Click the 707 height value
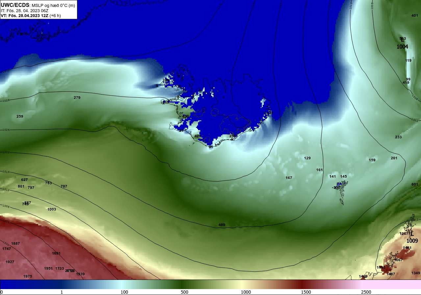This screenshot has height=295, width=421. [64, 186]
